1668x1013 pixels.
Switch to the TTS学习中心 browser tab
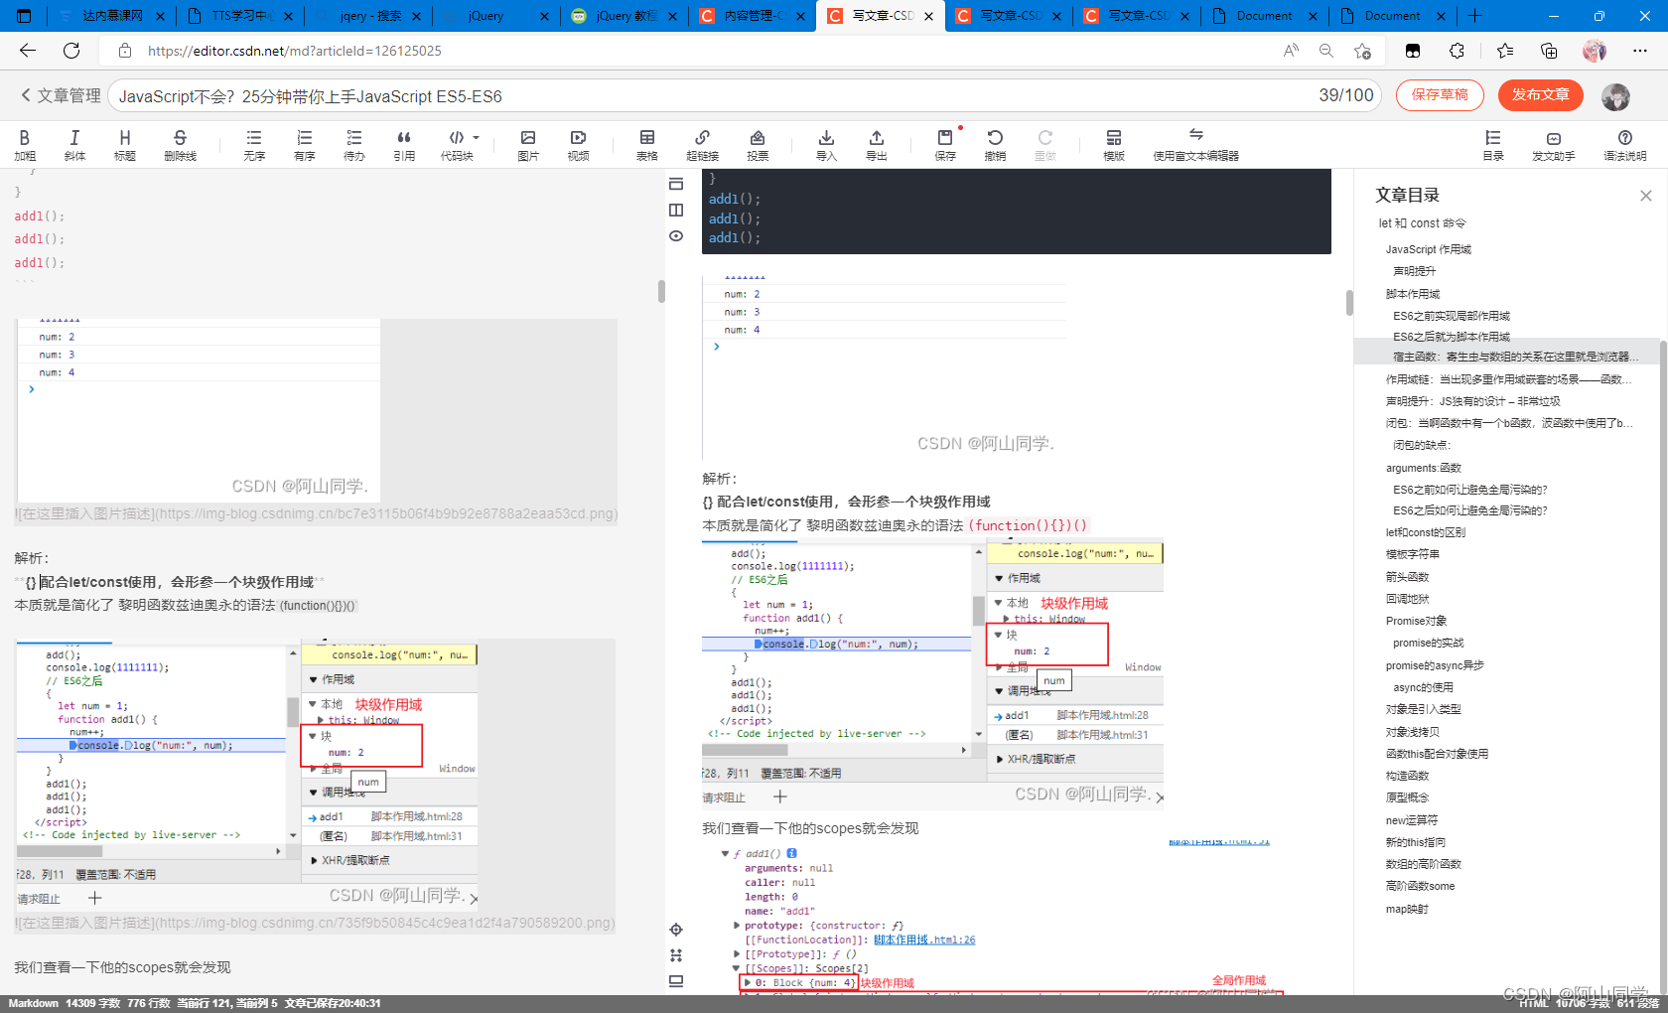pyautogui.click(x=240, y=16)
